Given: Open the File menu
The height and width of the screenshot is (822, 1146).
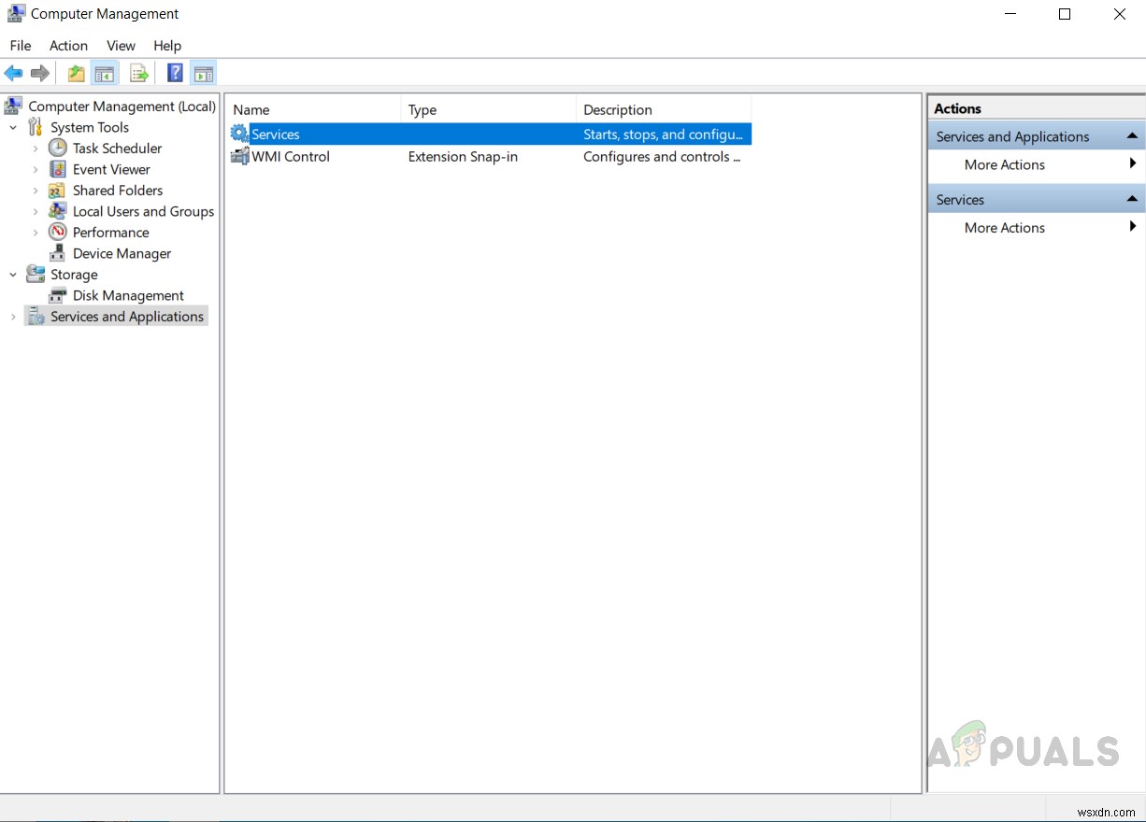Looking at the screenshot, I should tap(21, 45).
